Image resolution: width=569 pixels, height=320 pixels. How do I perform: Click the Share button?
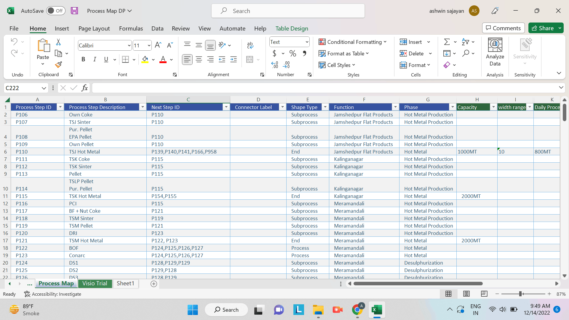pos(543,28)
